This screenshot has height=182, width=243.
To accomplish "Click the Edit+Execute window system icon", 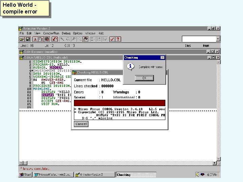I will pyautogui.click(x=21, y=52).
